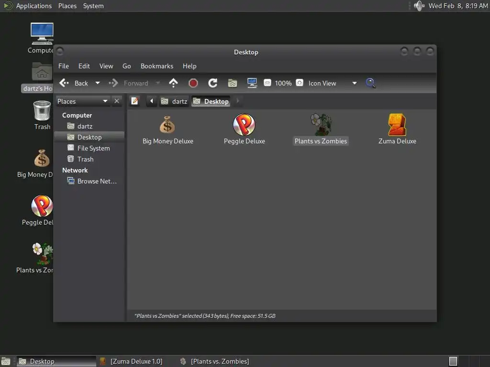
Task: Zoom in with the plus icon
Action: [x=300, y=83]
